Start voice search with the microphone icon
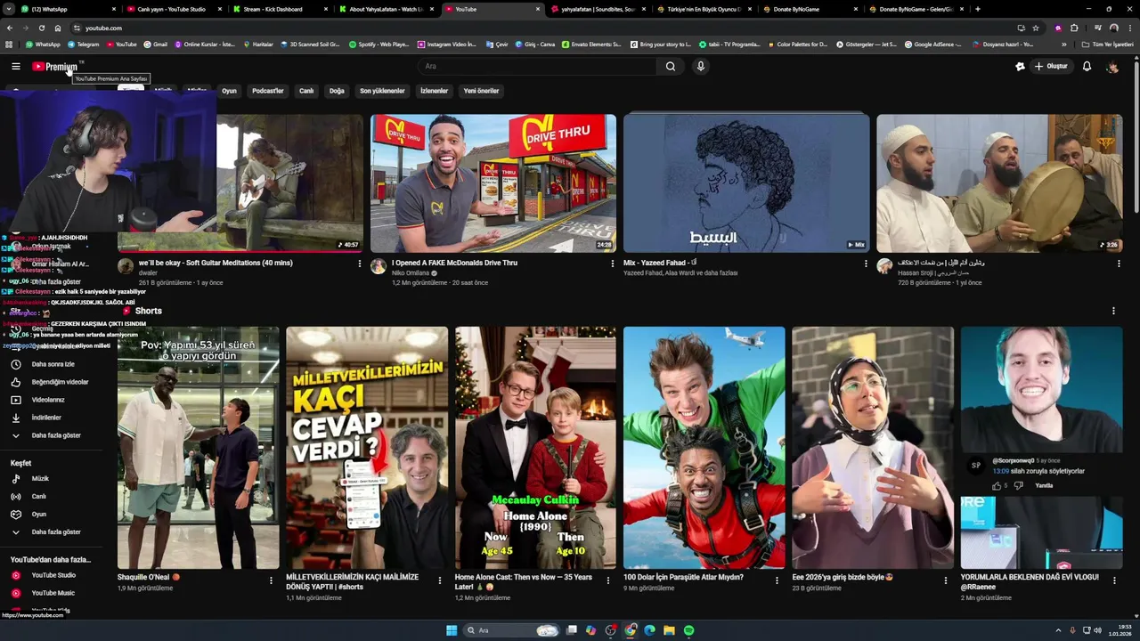Screen dimensions: 1140x641 point(701,66)
